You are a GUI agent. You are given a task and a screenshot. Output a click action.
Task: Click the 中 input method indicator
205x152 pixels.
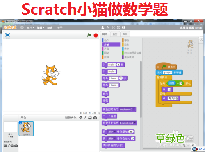pos(200,149)
